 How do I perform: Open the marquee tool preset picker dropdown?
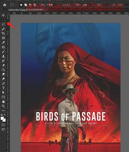pos(16,5)
